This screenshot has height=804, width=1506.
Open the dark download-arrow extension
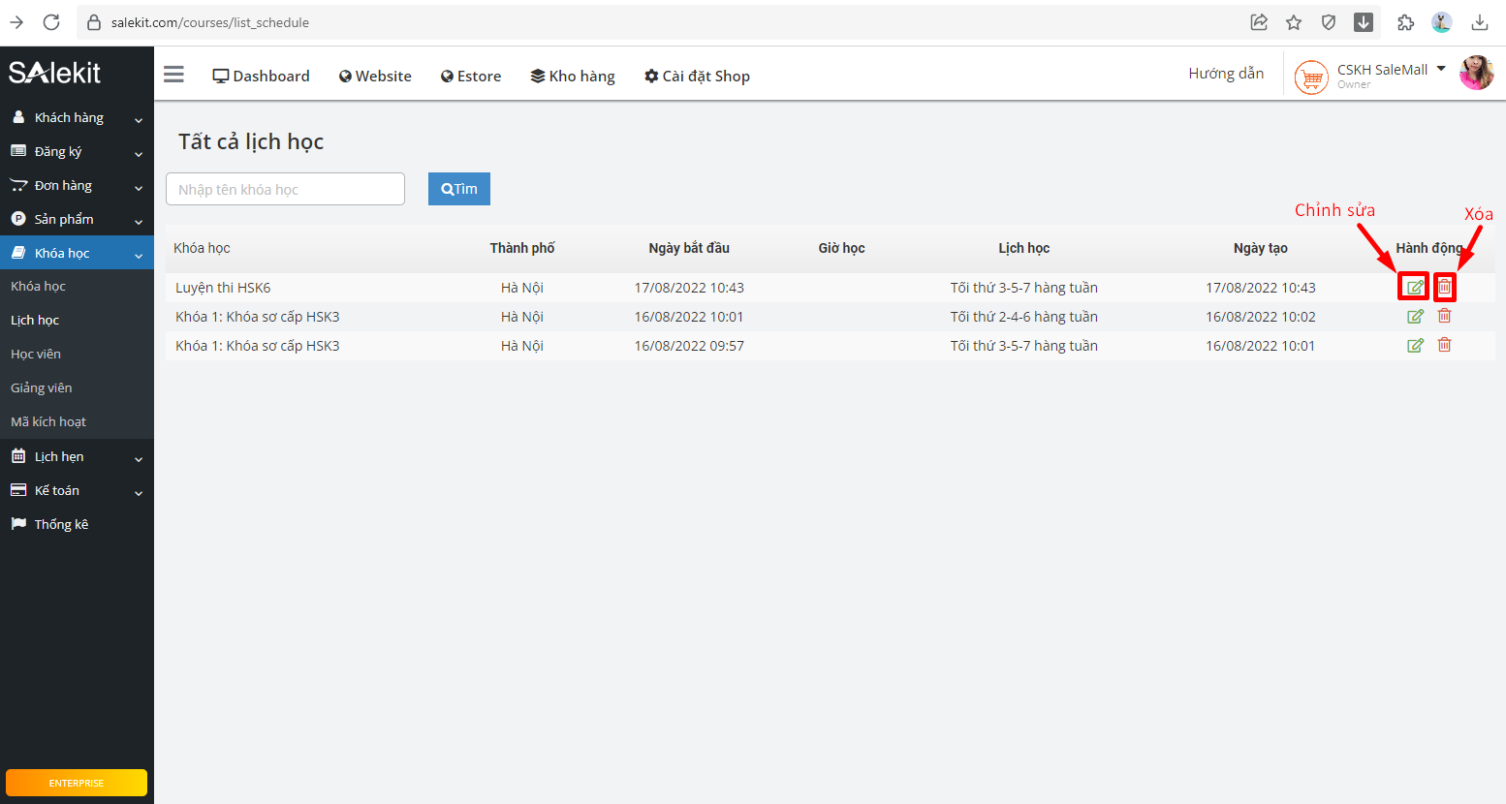click(1364, 22)
